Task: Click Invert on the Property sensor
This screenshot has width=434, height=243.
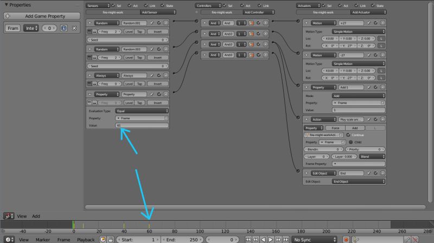Action: point(157,103)
